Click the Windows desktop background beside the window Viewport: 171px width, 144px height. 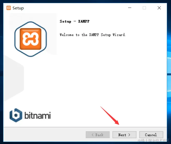[169, 44]
